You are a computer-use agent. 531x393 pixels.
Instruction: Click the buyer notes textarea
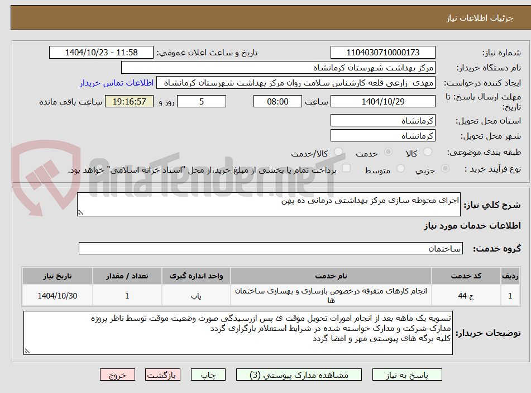coord(238,333)
